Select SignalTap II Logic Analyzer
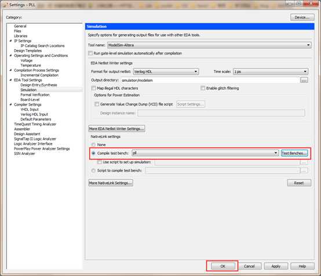 coord(35,139)
